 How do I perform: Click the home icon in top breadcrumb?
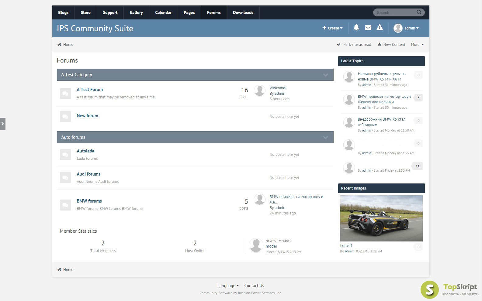coord(59,44)
